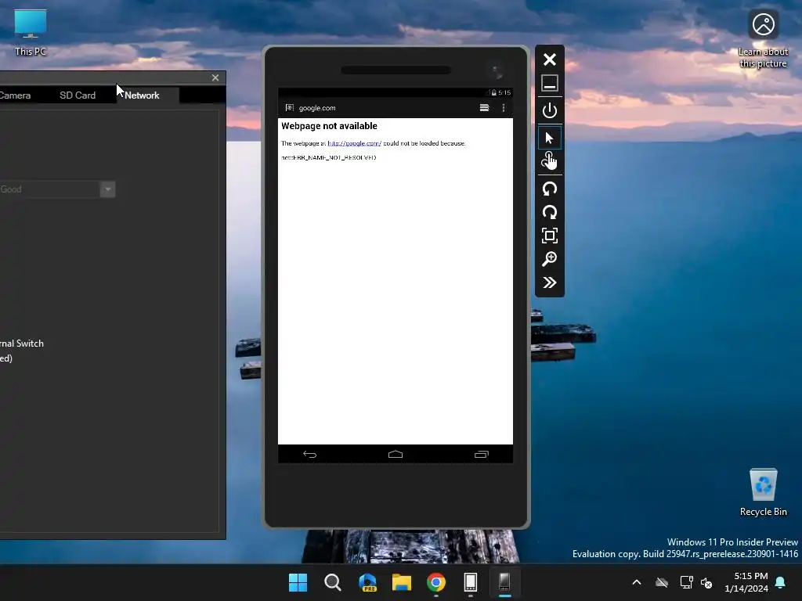The image size is (802, 601).
Task: Show hidden system tray icons
Action: click(637, 582)
